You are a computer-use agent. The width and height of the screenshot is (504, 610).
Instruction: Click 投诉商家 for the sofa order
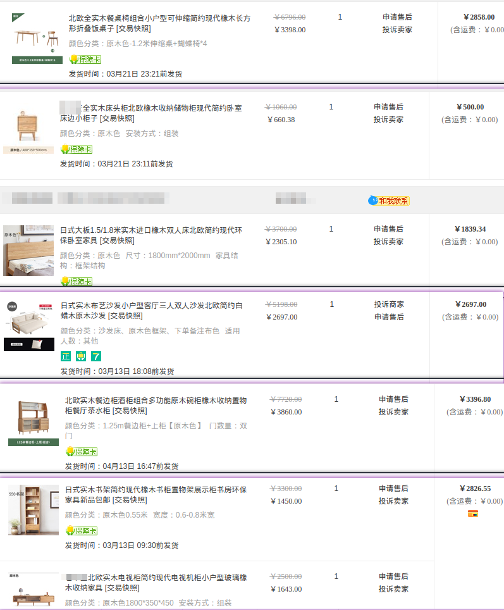[x=389, y=304]
